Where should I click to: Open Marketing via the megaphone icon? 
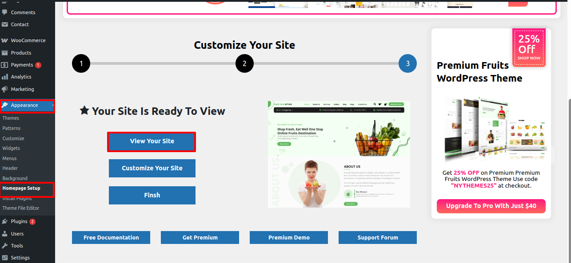point(5,89)
